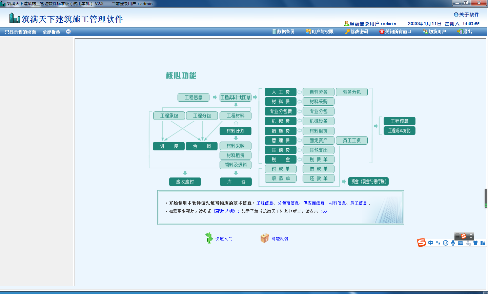Open the 工程核算 button
Screen dimensions: 488x294
coord(400,121)
